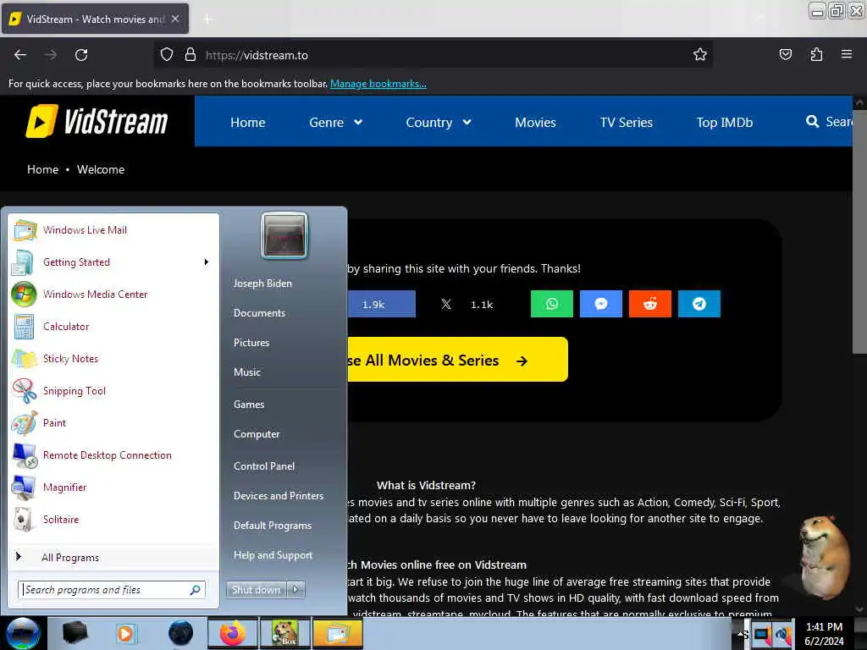Open the Movies nav item
The height and width of the screenshot is (650, 867).
[x=535, y=122]
